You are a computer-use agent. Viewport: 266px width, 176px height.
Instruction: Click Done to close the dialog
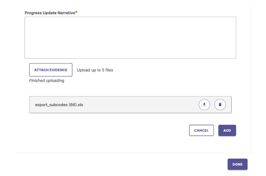237,164
